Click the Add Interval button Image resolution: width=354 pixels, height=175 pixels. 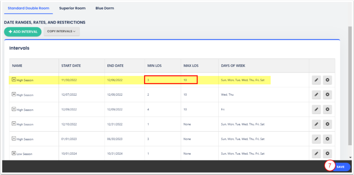pyautogui.click(x=23, y=32)
